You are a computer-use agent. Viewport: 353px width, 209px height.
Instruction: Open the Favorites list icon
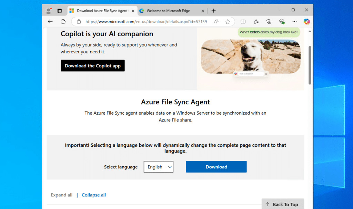pyautogui.click(x=256, y=21)
